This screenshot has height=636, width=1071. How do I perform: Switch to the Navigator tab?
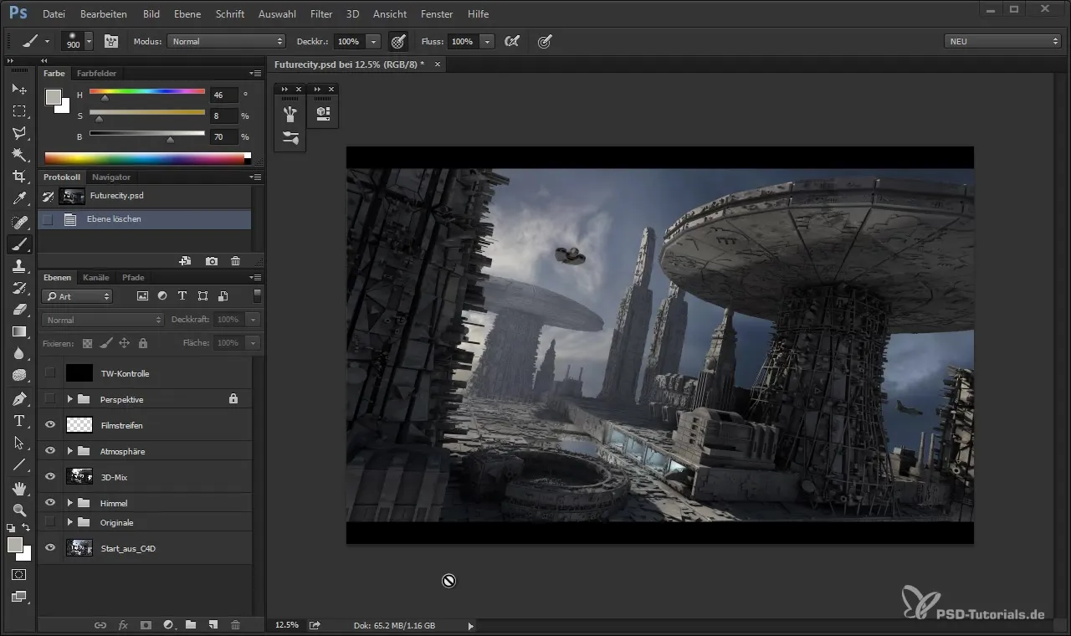(x=111, y=177)
